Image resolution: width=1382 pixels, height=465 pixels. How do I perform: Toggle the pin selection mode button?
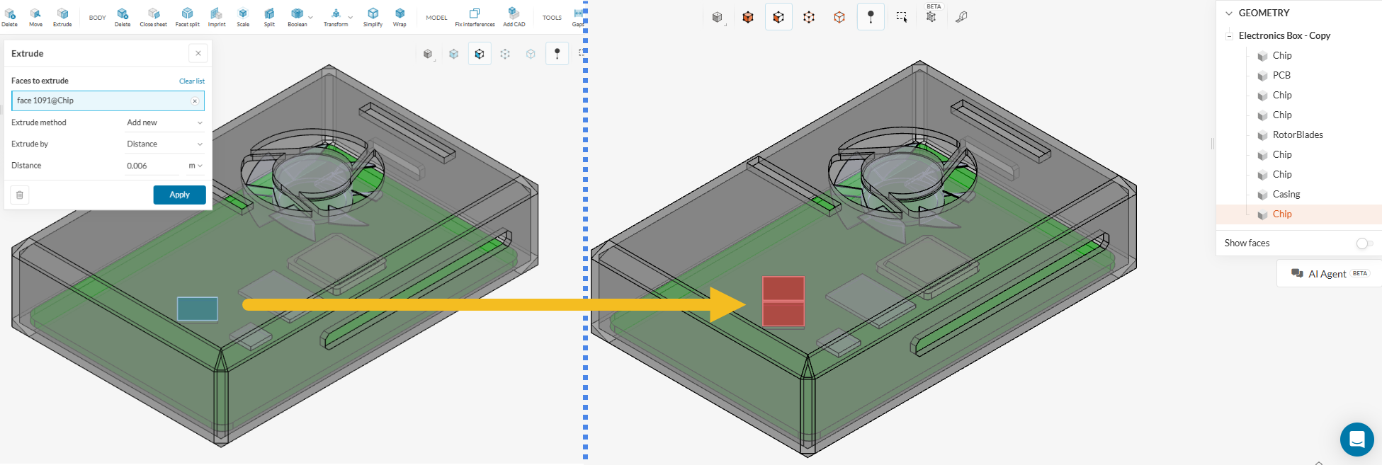point(871,17)
